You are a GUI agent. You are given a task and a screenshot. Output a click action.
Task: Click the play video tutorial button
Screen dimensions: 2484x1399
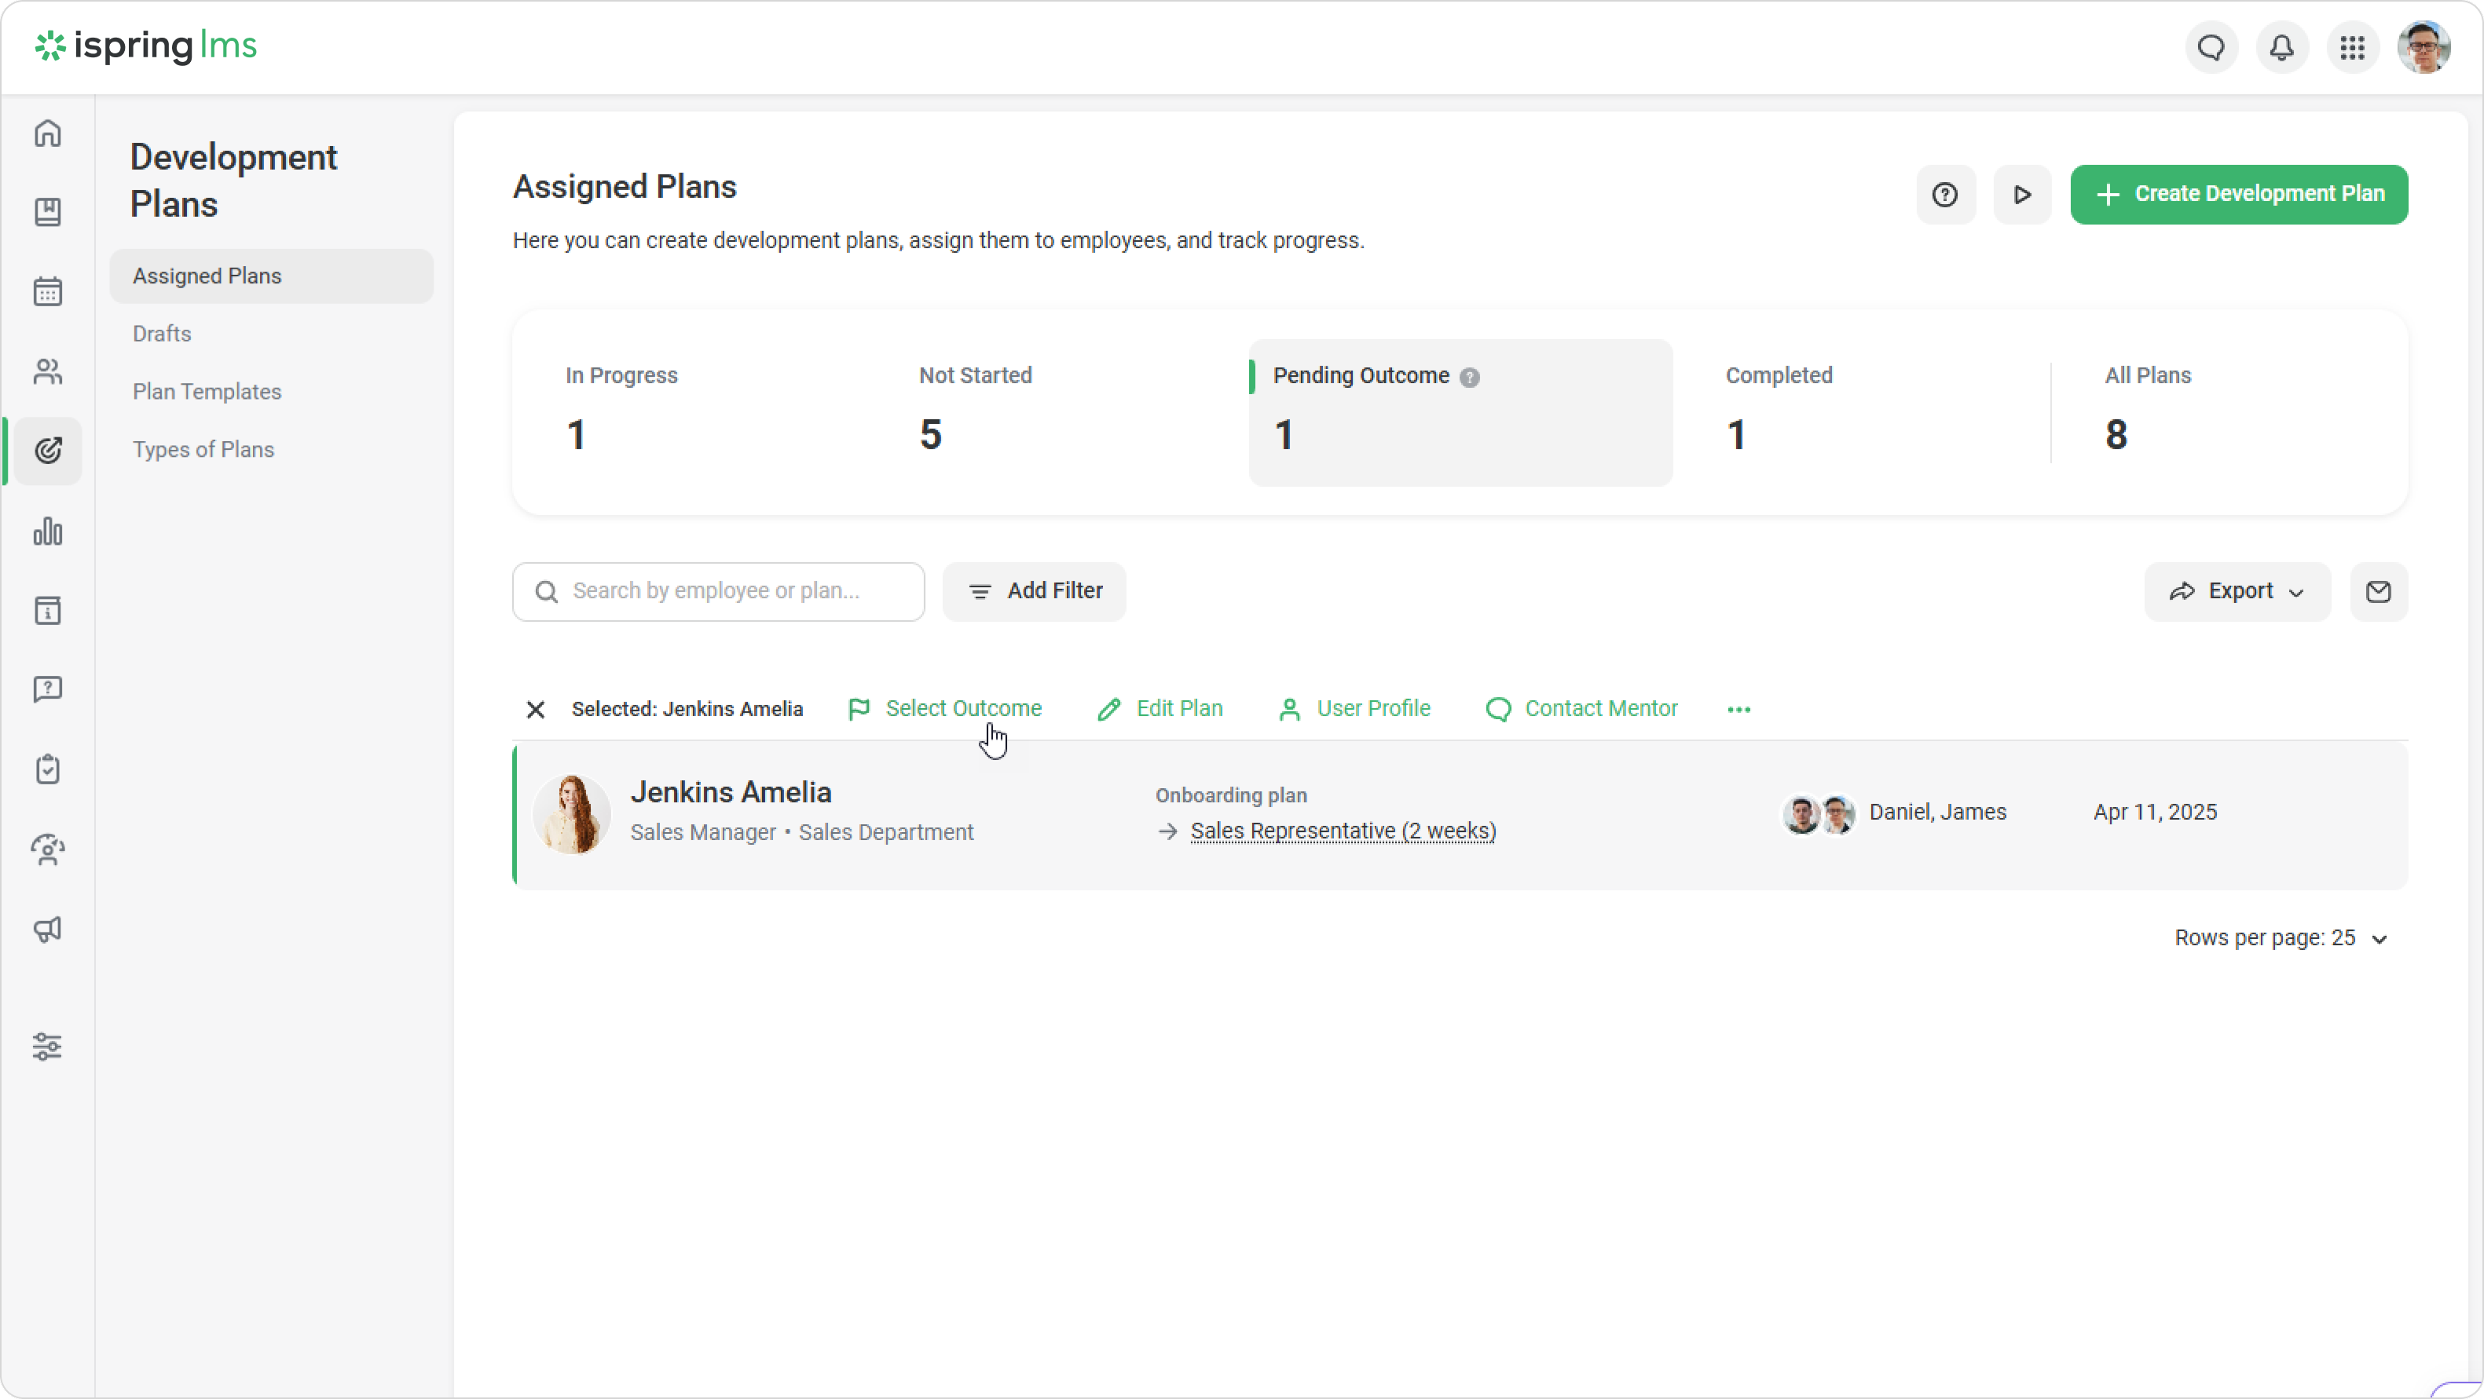(2022, 195)
